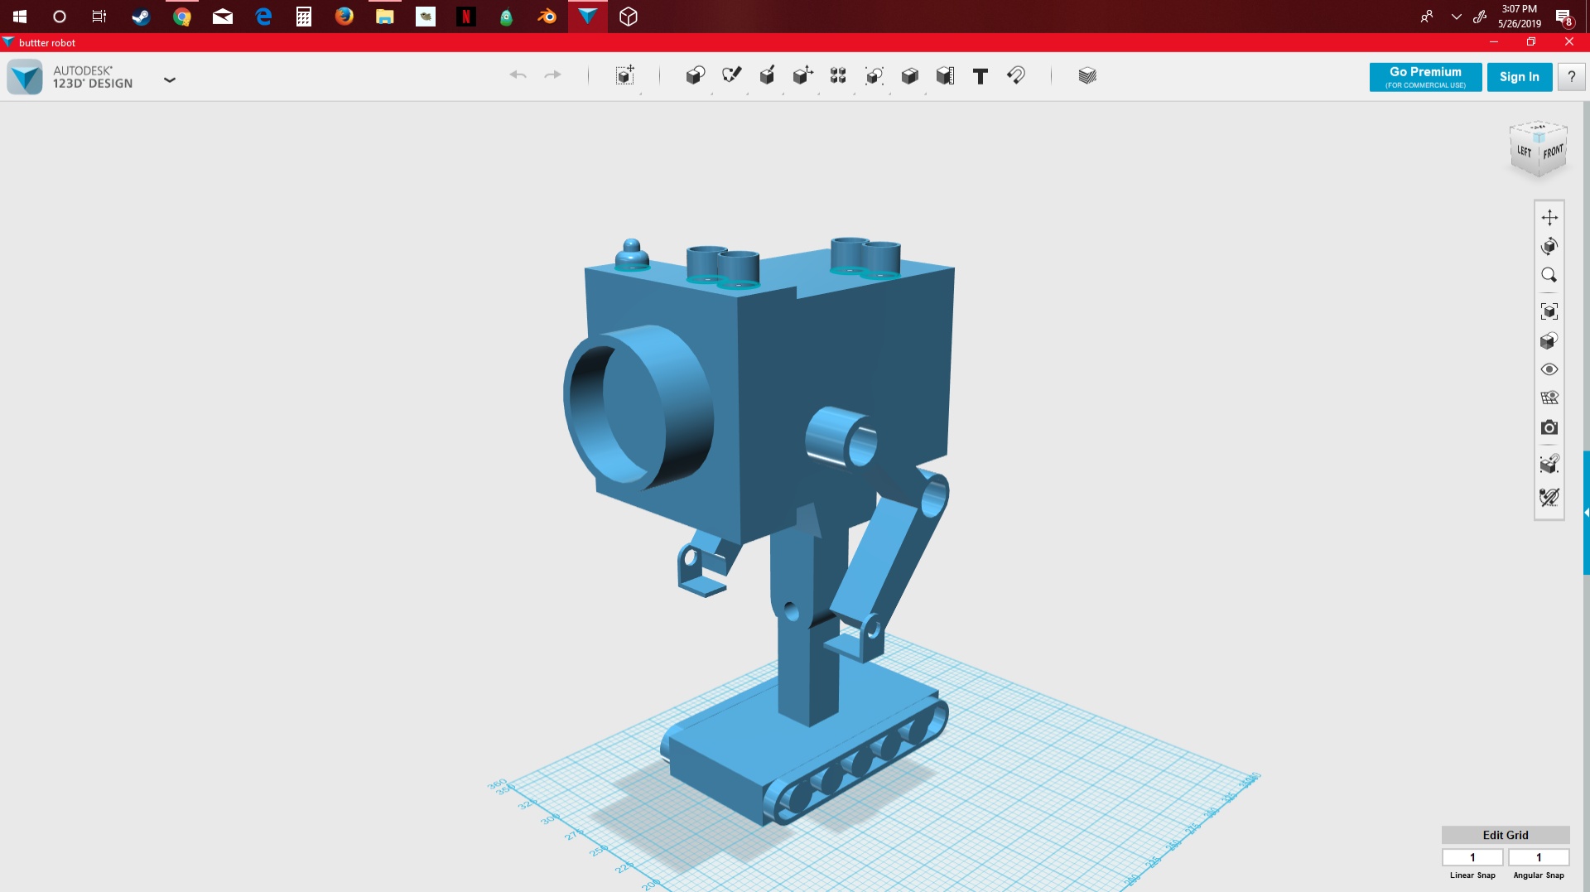This screenshot has height=892, width=1590.
Task: Select the Text tool
Action: pos(980,76)
